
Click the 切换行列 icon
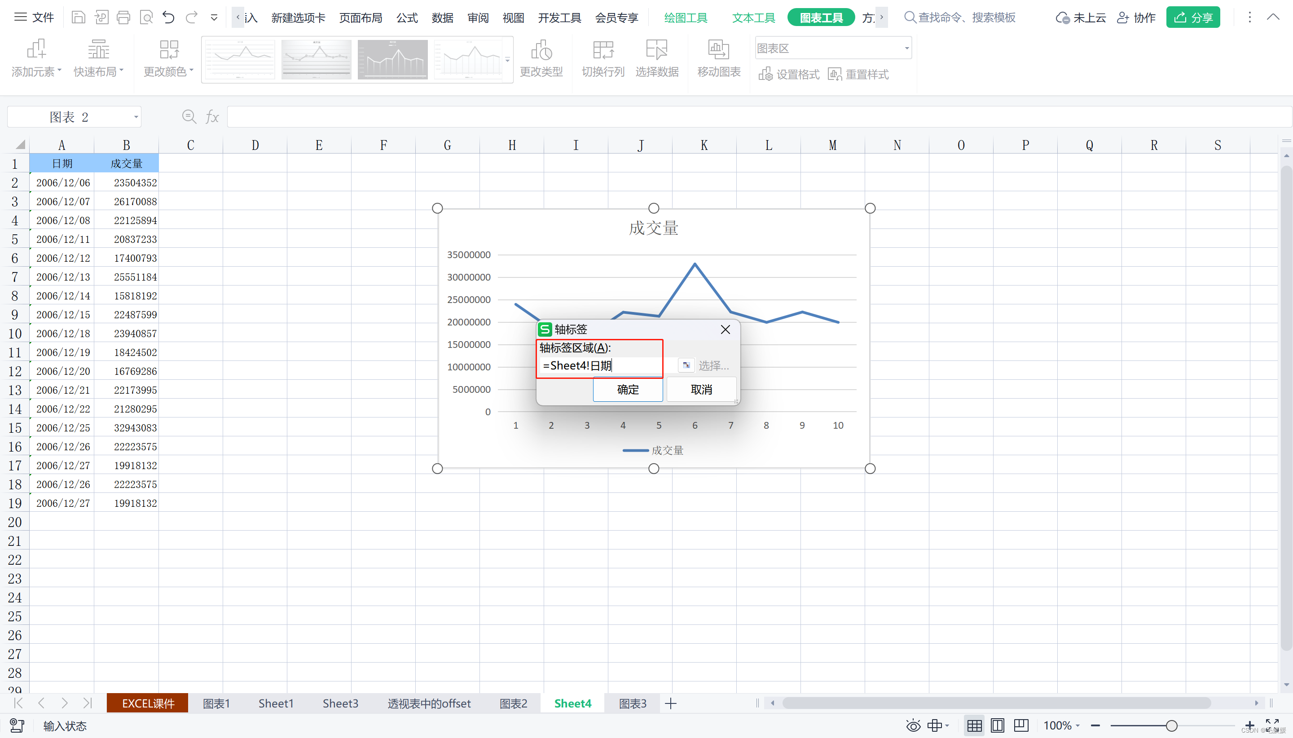click(x=603, y=58)
